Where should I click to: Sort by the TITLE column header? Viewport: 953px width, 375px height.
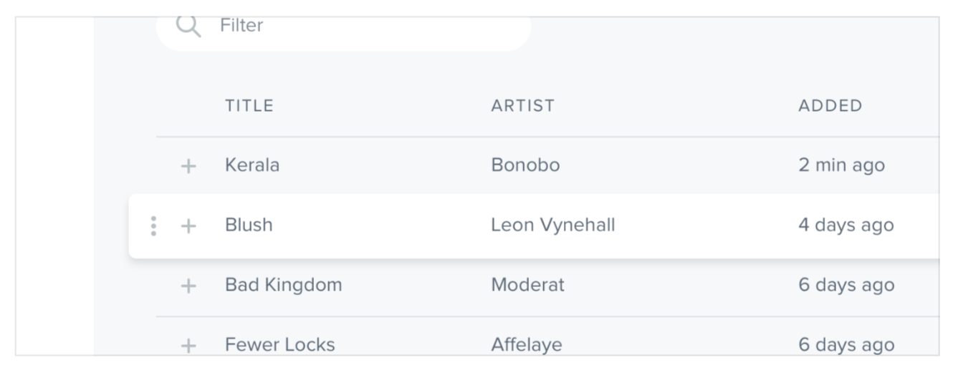coord(249,106)
